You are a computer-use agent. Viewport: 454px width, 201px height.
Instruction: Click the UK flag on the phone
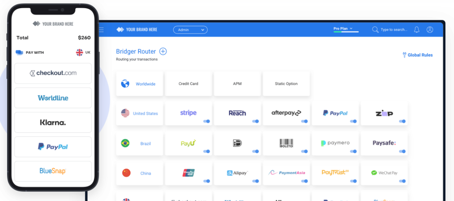tap(79, 53)
